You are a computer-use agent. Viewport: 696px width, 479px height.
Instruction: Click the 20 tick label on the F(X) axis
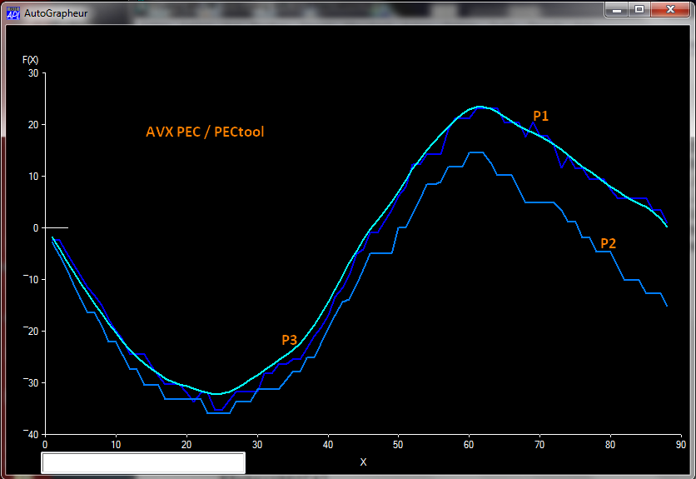[33, 124]
